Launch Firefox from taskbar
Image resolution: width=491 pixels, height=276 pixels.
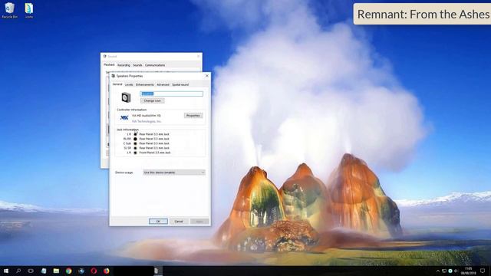(x=107, y=271)
